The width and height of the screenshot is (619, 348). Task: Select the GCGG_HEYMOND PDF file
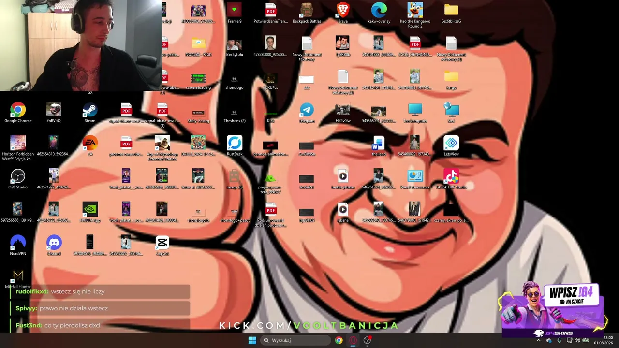[415, 47]
